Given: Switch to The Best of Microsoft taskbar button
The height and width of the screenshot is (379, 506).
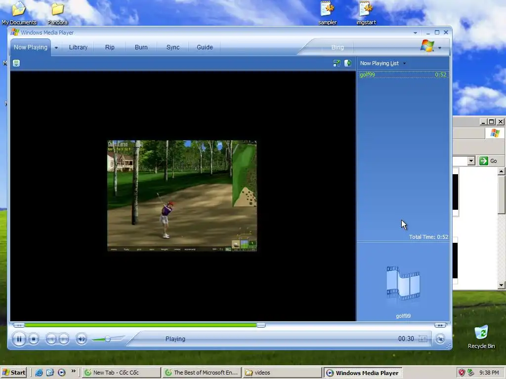Looking at the screenshot, I should click(x=202, y=373).
